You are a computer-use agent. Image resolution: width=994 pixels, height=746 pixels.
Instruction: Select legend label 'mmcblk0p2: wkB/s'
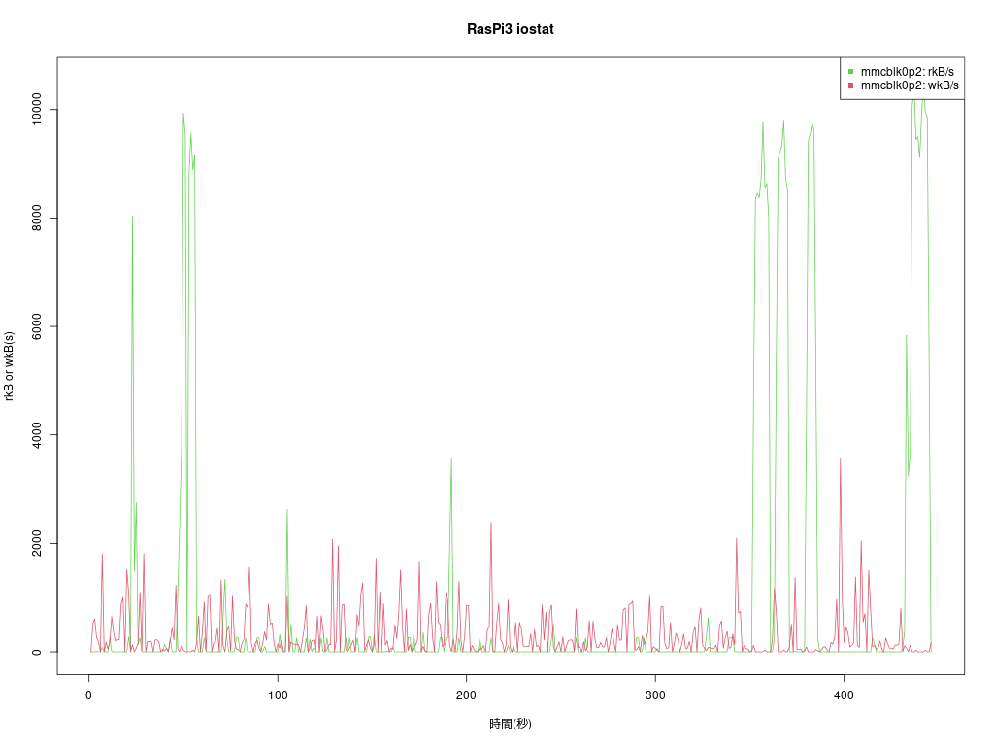pos(910,85)
